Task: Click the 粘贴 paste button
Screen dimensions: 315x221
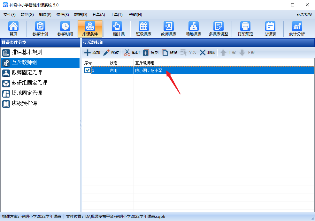Action: click(x=169, y=53)
